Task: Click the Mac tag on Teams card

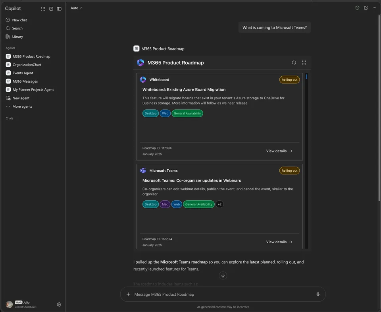Action: coord(165,204)
